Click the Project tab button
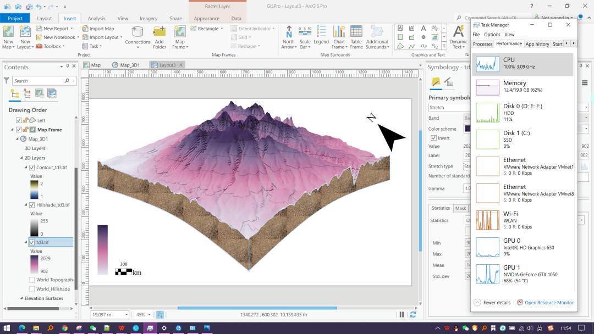This screenshot has height=334, width=594. [x=15, y=18]
